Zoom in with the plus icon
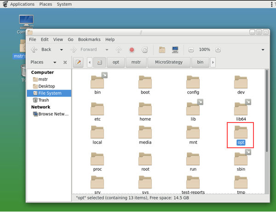276x212 pixels. [218, 50]
